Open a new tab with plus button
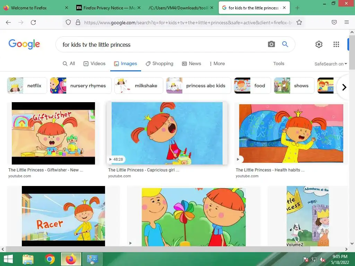This screenshot has height=266, width=355. click(x=297, y=8)
